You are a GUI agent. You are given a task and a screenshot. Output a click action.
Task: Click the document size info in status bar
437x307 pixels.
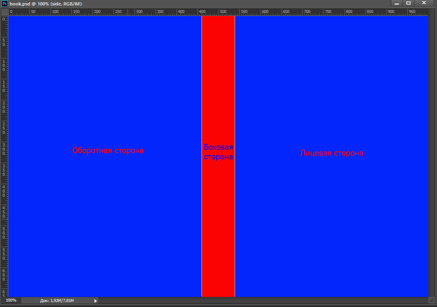(x=57, y=301)
